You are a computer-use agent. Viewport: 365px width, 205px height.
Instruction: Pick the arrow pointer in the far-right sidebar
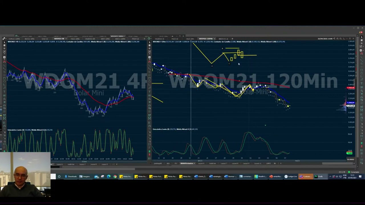tap(362, 37)
